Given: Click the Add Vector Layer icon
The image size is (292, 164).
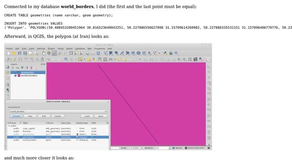Looking at the screenshot, I should coord(105,53).
